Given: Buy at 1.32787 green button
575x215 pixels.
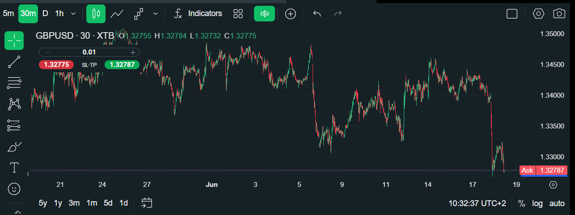Looking at the screenshot, I should [x=122, y=65].
